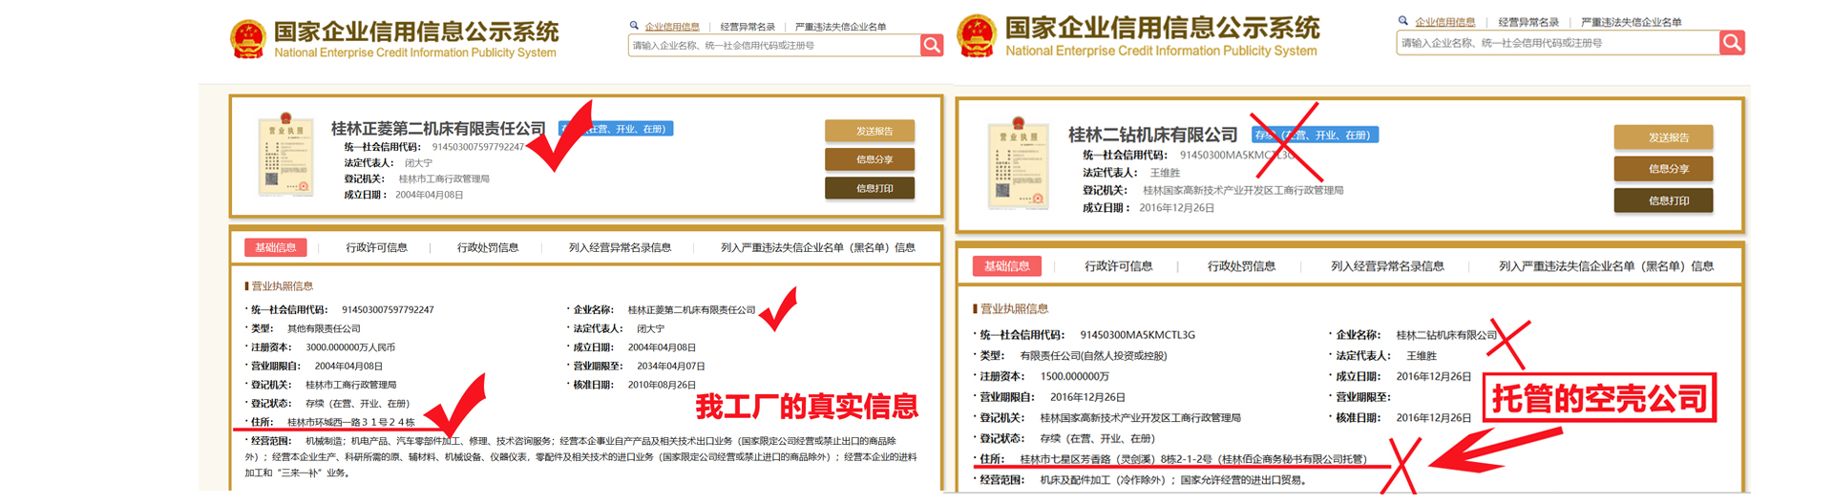Click the 营业执照信息 heading on right page
The width and height of the screenshot is (1833, 504).
[1014, 308]
